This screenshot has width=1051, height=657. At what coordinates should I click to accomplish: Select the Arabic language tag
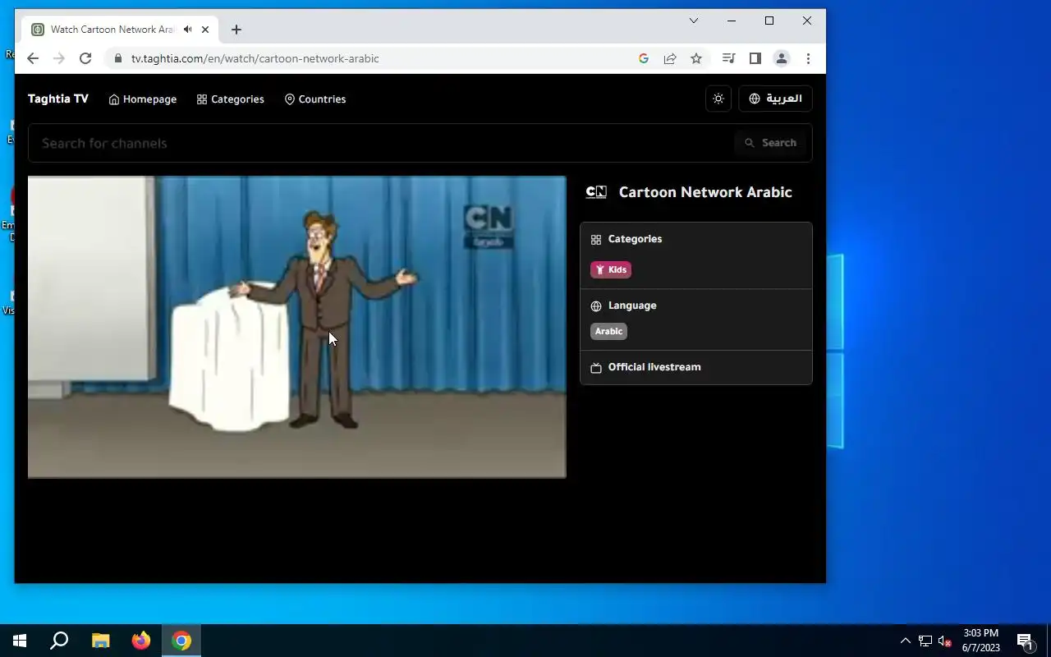pyautogui.click(x=608, y=331)
